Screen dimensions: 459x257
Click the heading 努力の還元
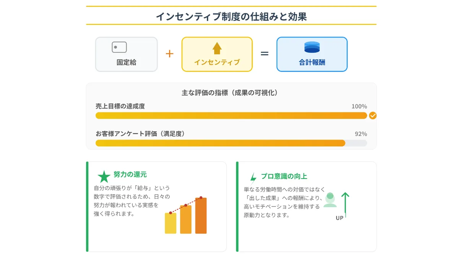[130, 174]
